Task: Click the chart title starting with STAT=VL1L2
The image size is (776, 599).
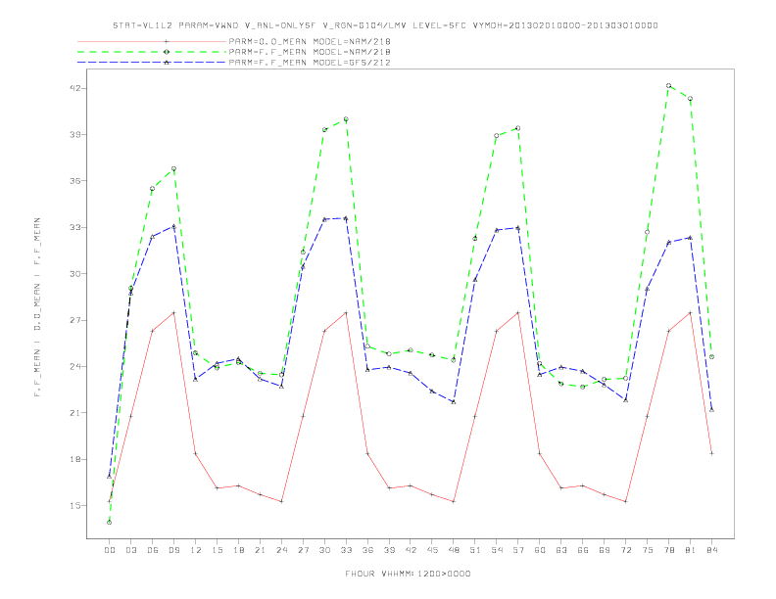Action: point(385,25)
